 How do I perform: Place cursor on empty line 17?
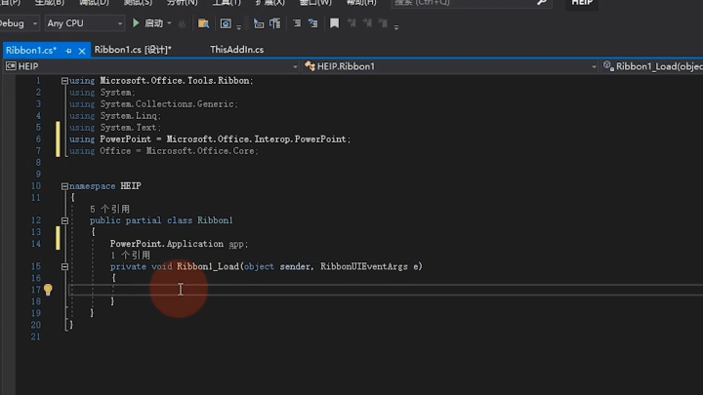click(x=386, y=290)
